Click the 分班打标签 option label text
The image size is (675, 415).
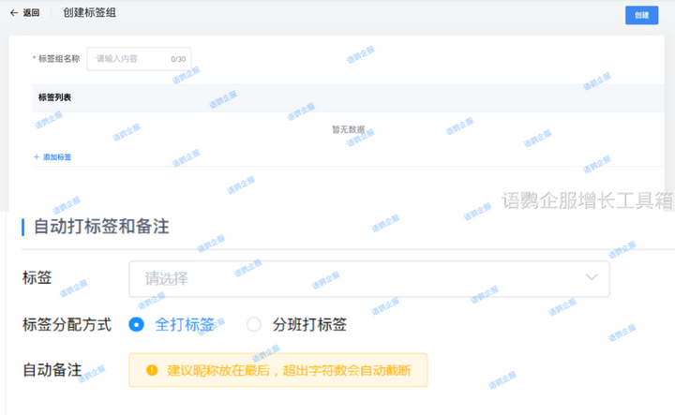pos(309,325)
